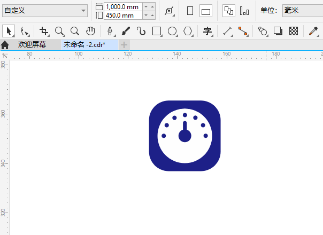Select the Text tool (字)
Screen dimensions: 323x235
[x=207, y=32]
